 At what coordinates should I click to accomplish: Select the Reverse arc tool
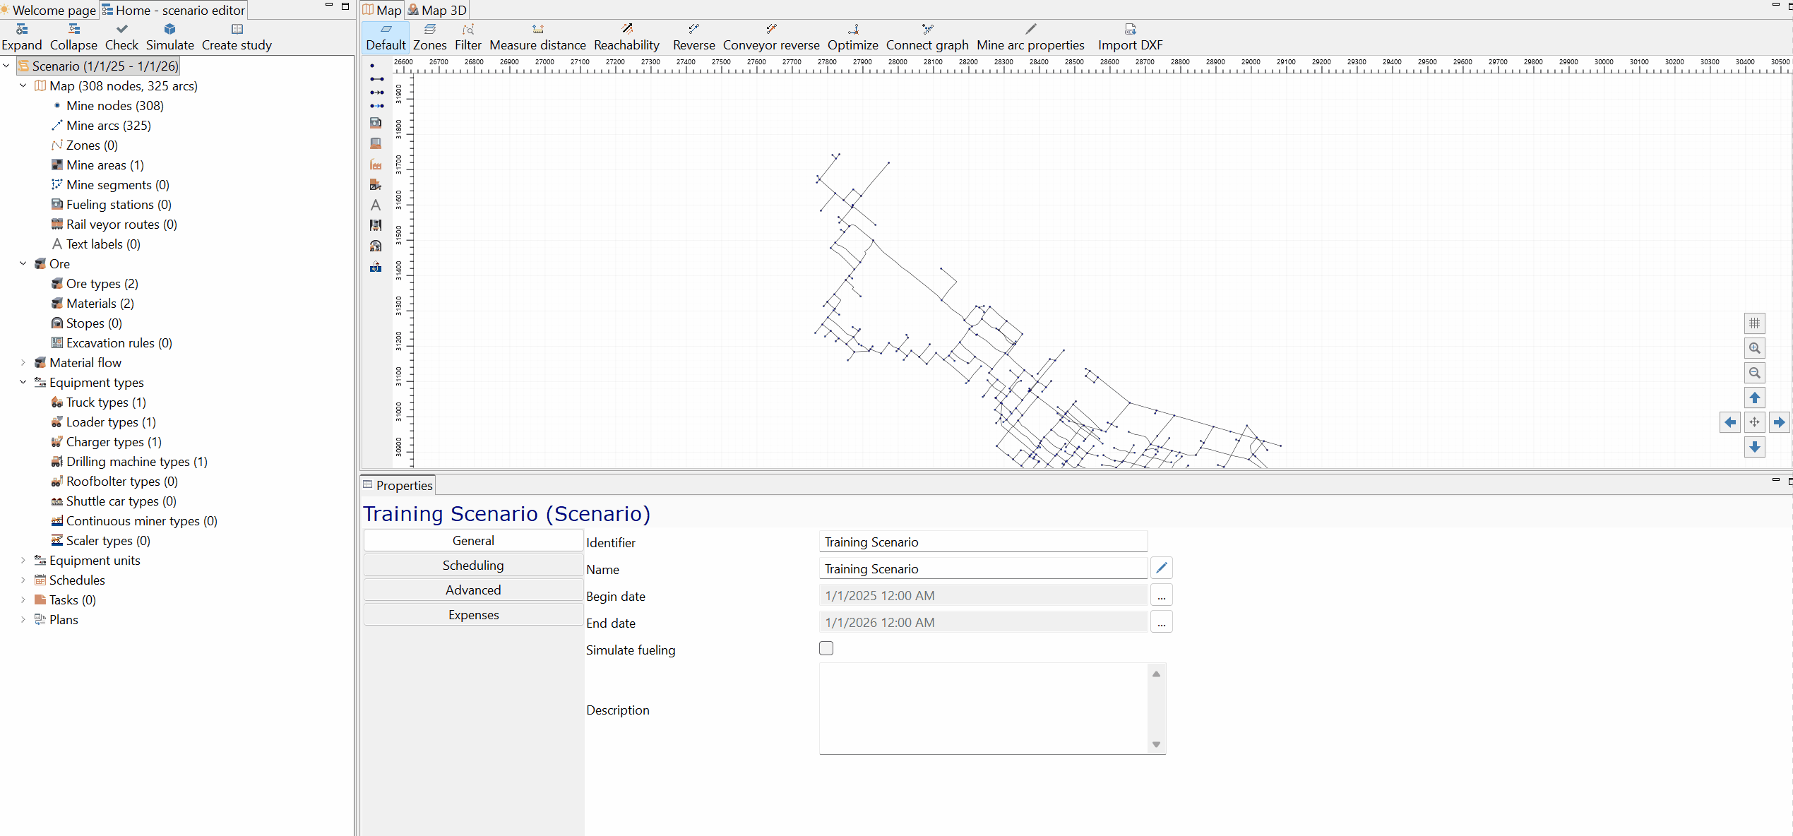(693, 37)
